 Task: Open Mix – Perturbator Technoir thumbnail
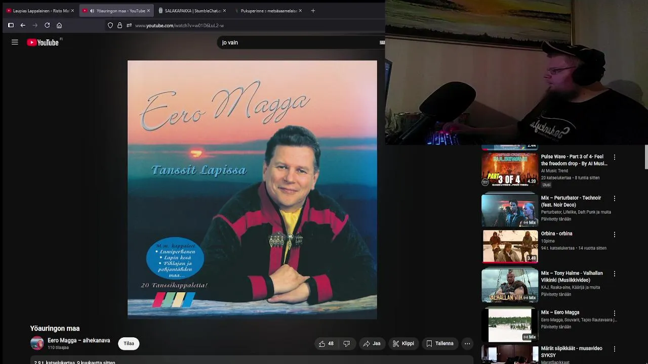click(509, 210)
